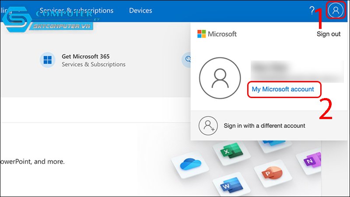
Task: Click the PowerPoint app icon
Action: (272, 173)
